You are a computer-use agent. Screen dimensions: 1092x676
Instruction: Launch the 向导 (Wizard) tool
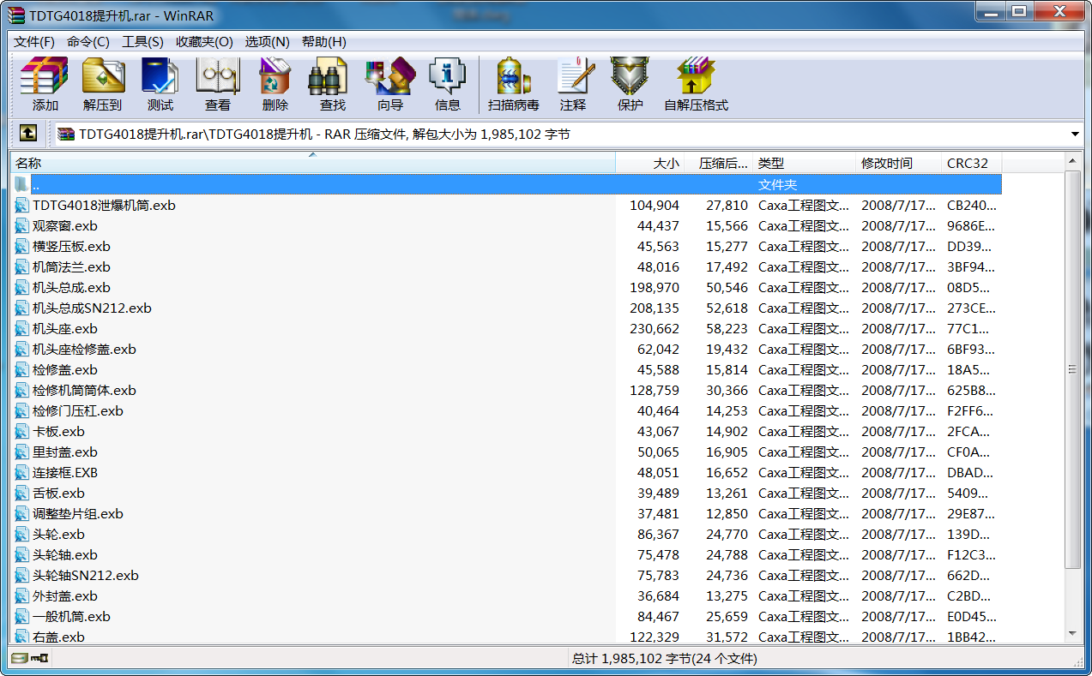click(389, 84)
